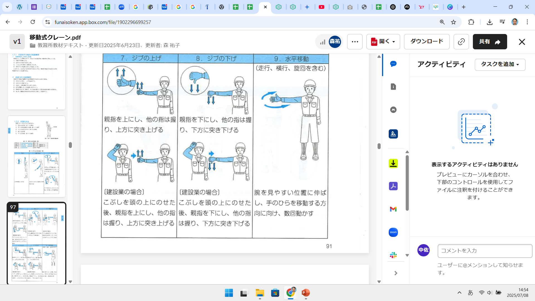Open the file details info icon
Viewport: 535px width, 301px height.
(393, 87)
